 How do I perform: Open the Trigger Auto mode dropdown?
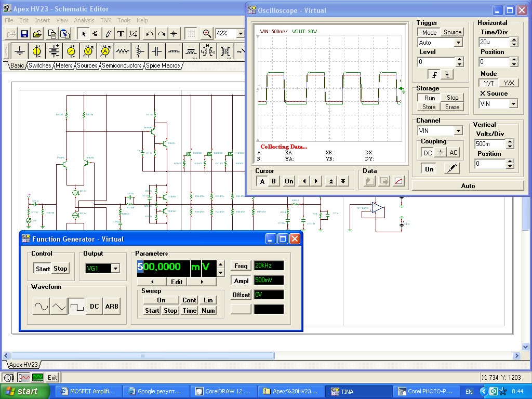click(458, 43)
